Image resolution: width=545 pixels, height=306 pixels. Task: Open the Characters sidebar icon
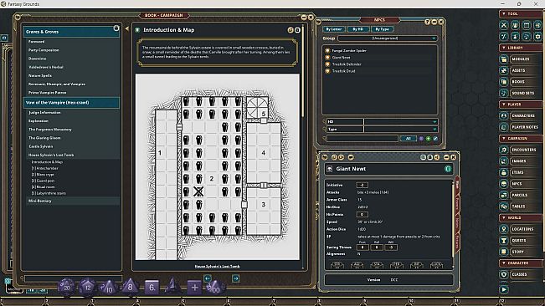504,115
